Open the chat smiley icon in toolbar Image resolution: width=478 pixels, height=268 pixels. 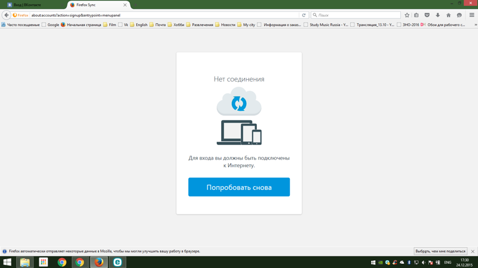[x=459, y=15]
